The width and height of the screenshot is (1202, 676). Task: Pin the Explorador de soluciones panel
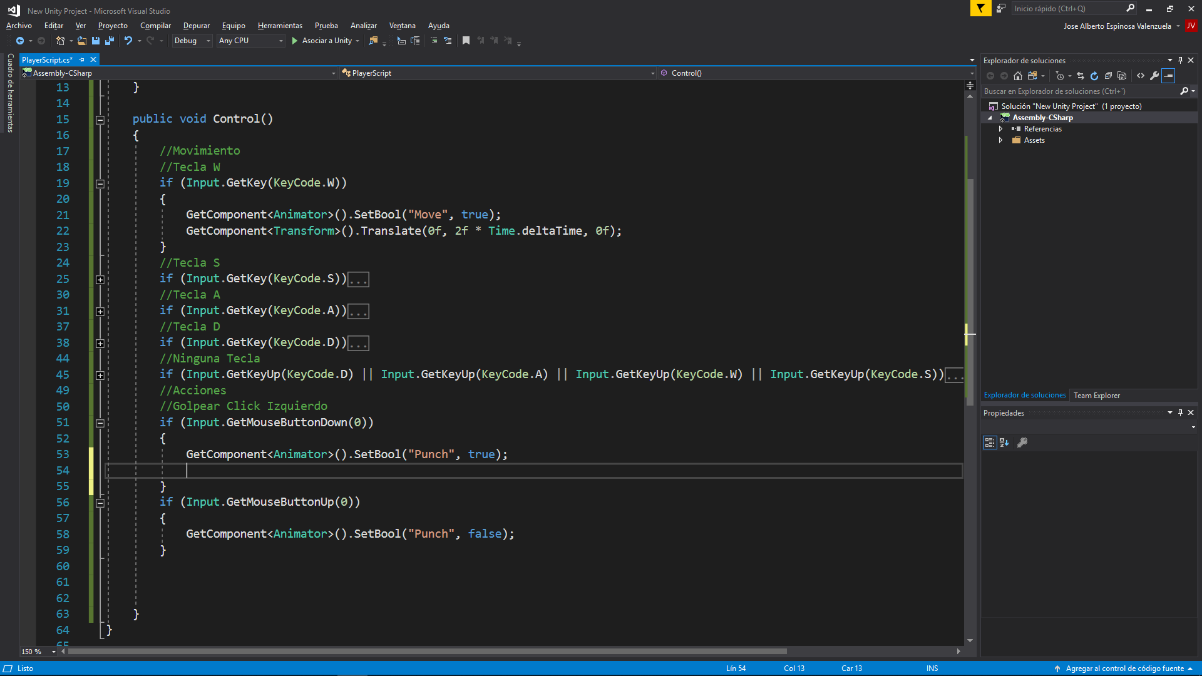(1180, 60)
